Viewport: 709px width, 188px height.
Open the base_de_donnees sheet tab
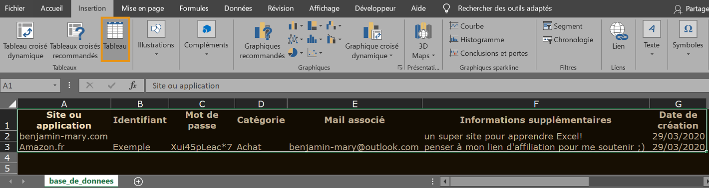(81, 181)
